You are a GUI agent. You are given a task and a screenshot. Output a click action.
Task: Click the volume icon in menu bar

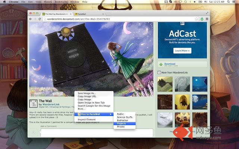click(195, 2)
